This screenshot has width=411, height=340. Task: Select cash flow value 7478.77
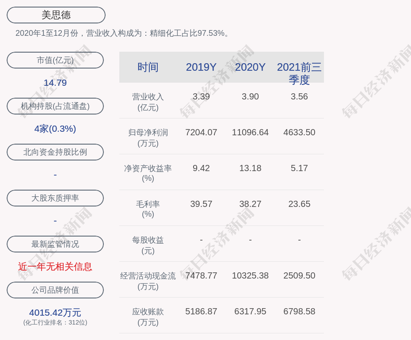tap(202, 275)
